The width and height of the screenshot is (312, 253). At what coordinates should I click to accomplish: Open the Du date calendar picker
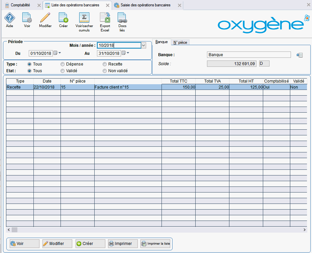pyautogui.click(x=56, y=53)
